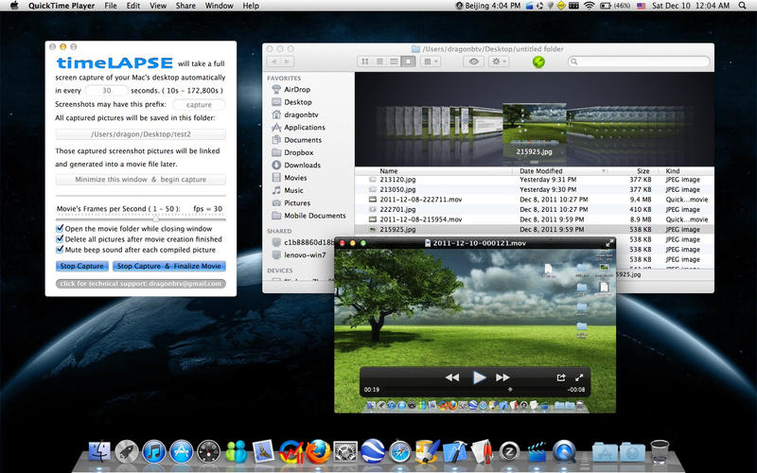
Task: Click the capture interval seconds field
Action: pyautogui.click(x=107, y=90)
